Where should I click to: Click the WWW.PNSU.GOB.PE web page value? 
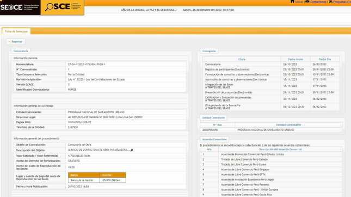79,122
